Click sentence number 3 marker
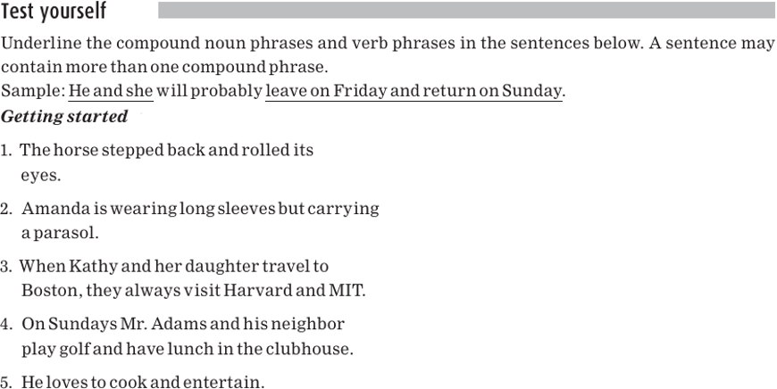The image size is (777, 389). (6, 267)
